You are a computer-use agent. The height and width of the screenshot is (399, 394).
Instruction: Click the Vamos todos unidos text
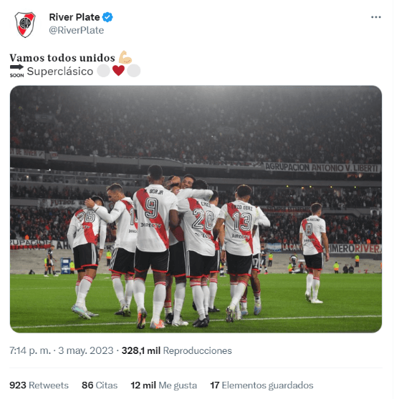pos(62,58)
